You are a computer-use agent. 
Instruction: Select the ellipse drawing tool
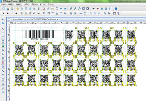3,37
